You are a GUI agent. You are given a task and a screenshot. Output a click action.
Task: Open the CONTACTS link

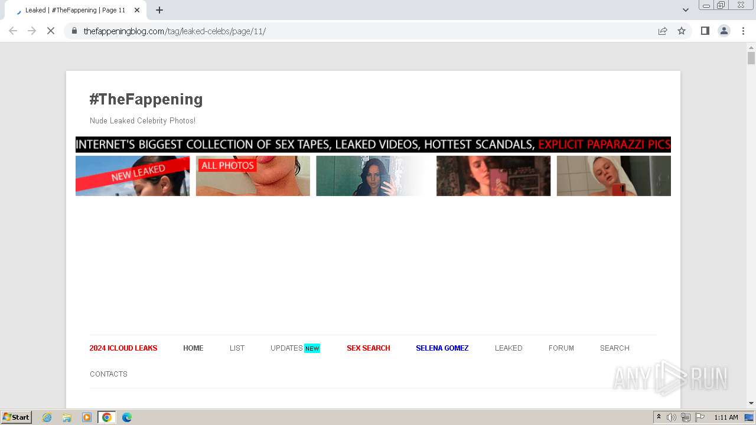tap(109, 374)
